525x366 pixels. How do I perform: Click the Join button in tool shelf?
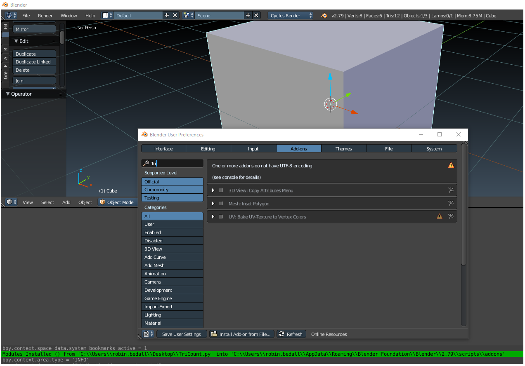34,81
